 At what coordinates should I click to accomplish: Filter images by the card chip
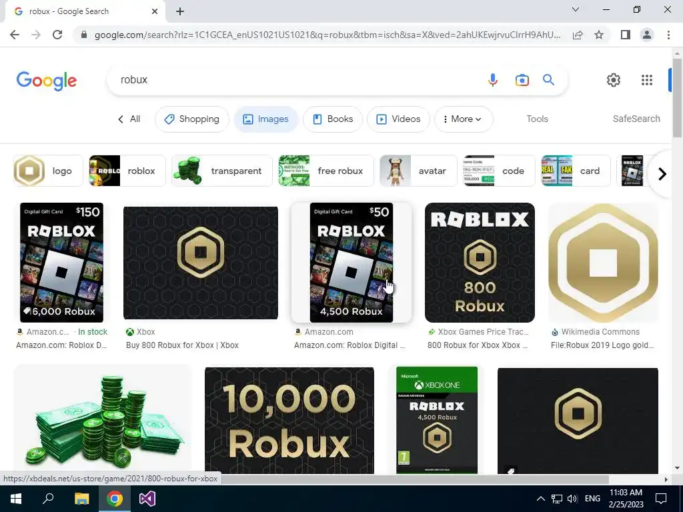click(x=576, y=171)
